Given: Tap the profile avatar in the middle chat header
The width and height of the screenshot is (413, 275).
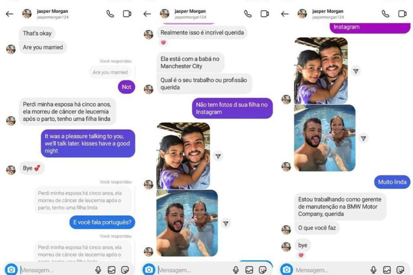Looking at the screenshot, I should coord(165,14).
